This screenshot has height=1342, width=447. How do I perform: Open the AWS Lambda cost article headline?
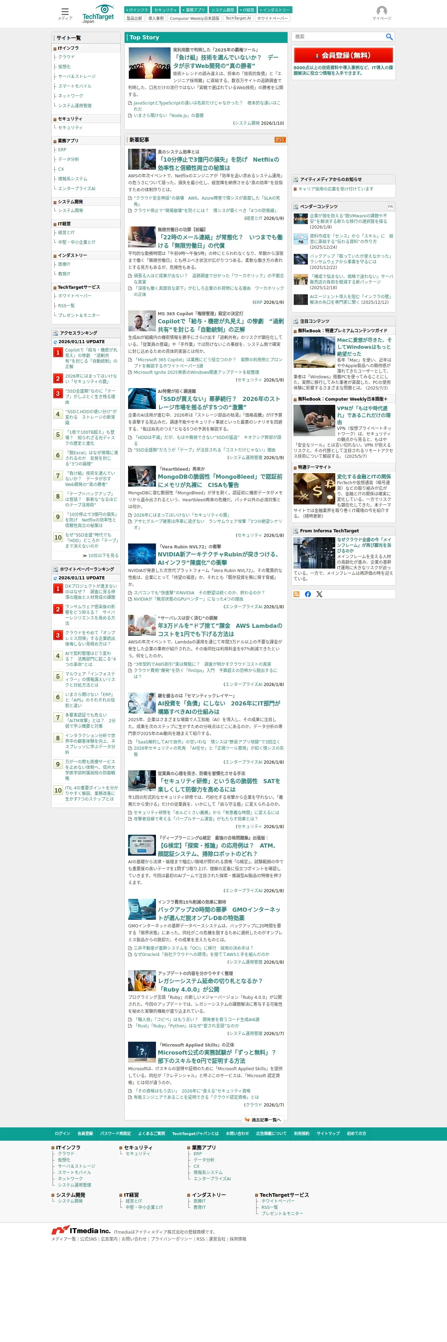pyautogui.click(x=220, y=630)
